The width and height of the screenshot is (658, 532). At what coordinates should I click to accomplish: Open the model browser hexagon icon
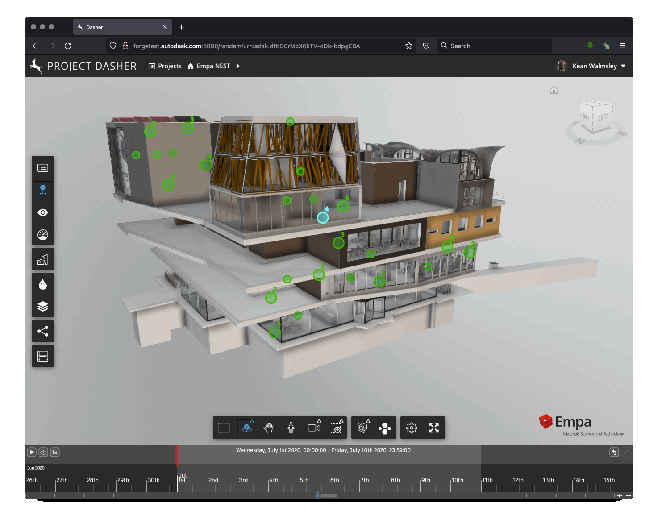click(384, 428)
